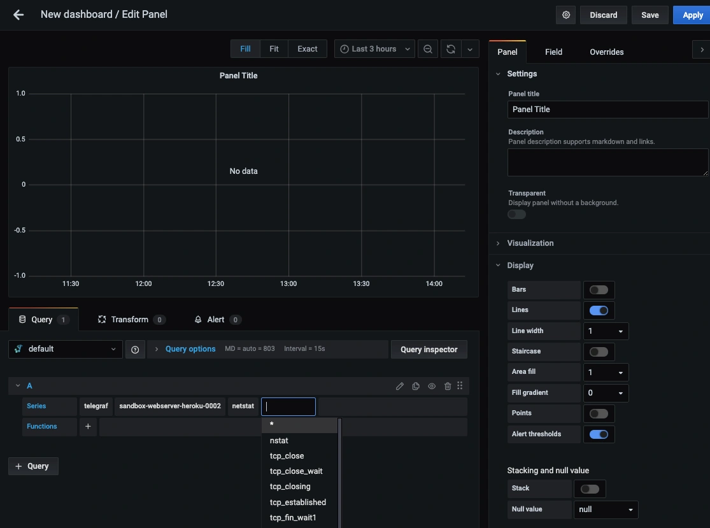Select the Fit view mode
This screenshot has height=528, width=710.
(274, 49)
